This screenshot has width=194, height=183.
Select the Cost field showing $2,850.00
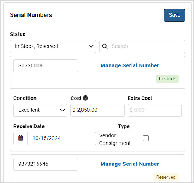point(97,110)
